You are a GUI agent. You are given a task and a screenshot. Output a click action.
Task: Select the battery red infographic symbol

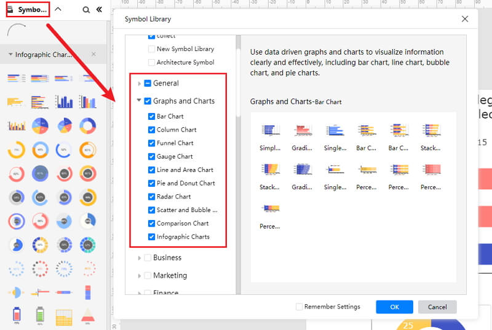pyautogui.click(x=17, y=315)
